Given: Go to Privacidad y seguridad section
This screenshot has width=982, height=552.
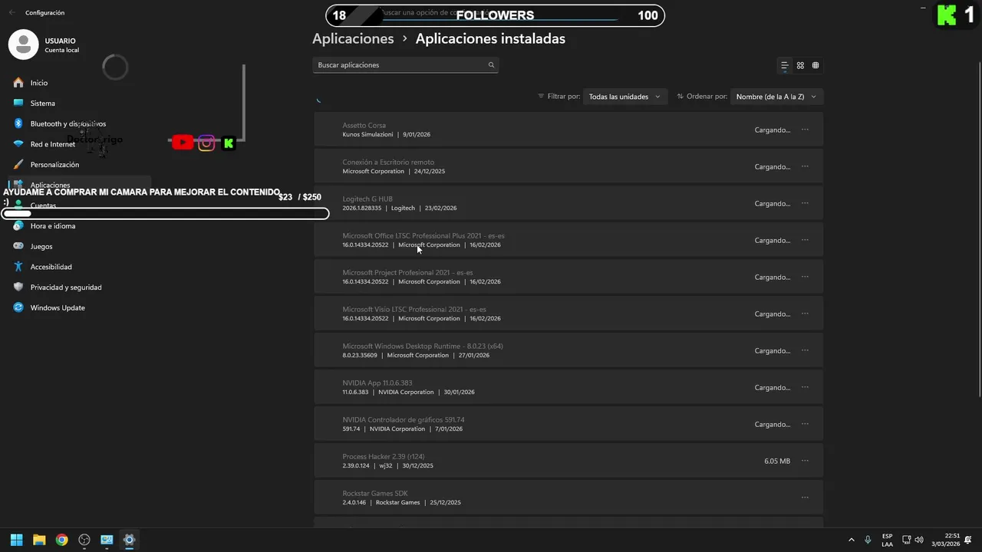Looking at the screenshot, I should pos(65,287).
